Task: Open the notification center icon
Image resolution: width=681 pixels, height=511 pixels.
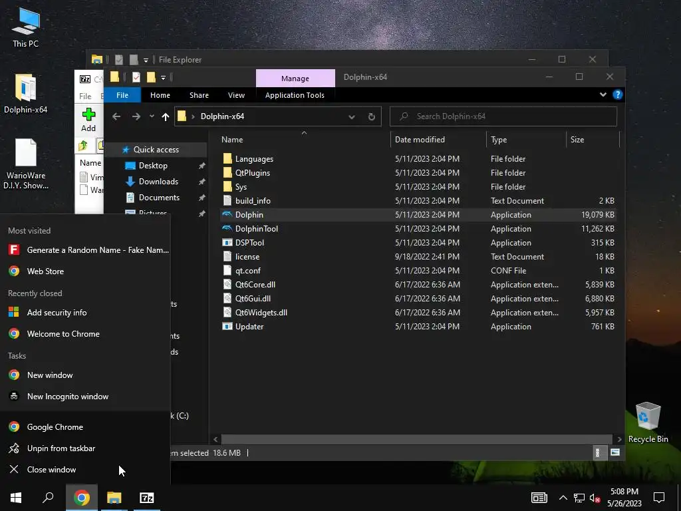Action: point(659,498)
